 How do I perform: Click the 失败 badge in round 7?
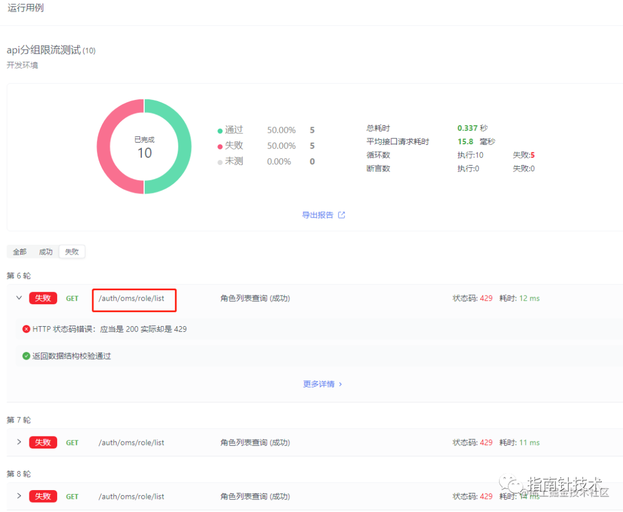click(x=43, y=442)
